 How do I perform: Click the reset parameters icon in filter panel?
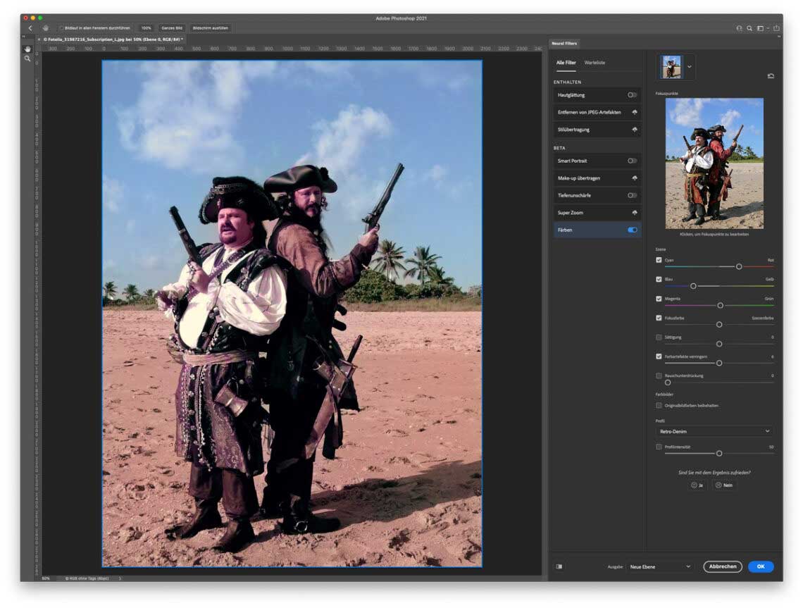coord(771,76)
